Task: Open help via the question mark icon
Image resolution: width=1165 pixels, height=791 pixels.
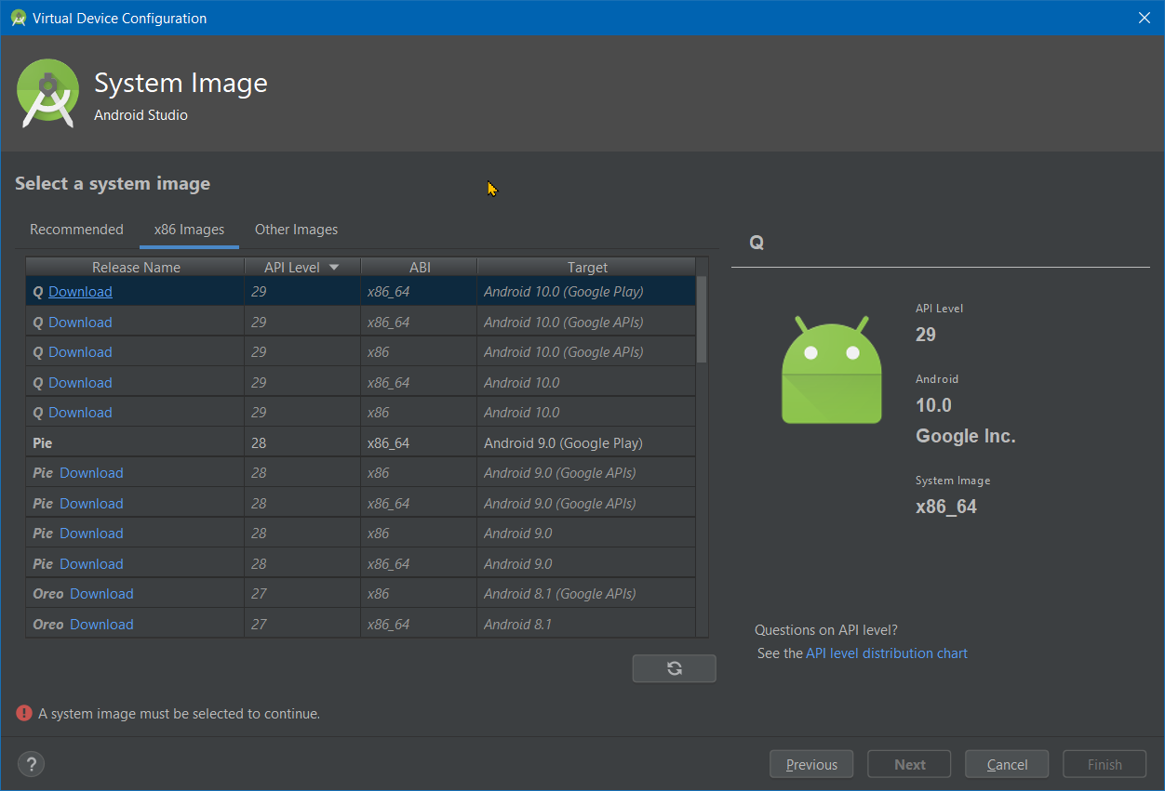Action: coord(31,764)
